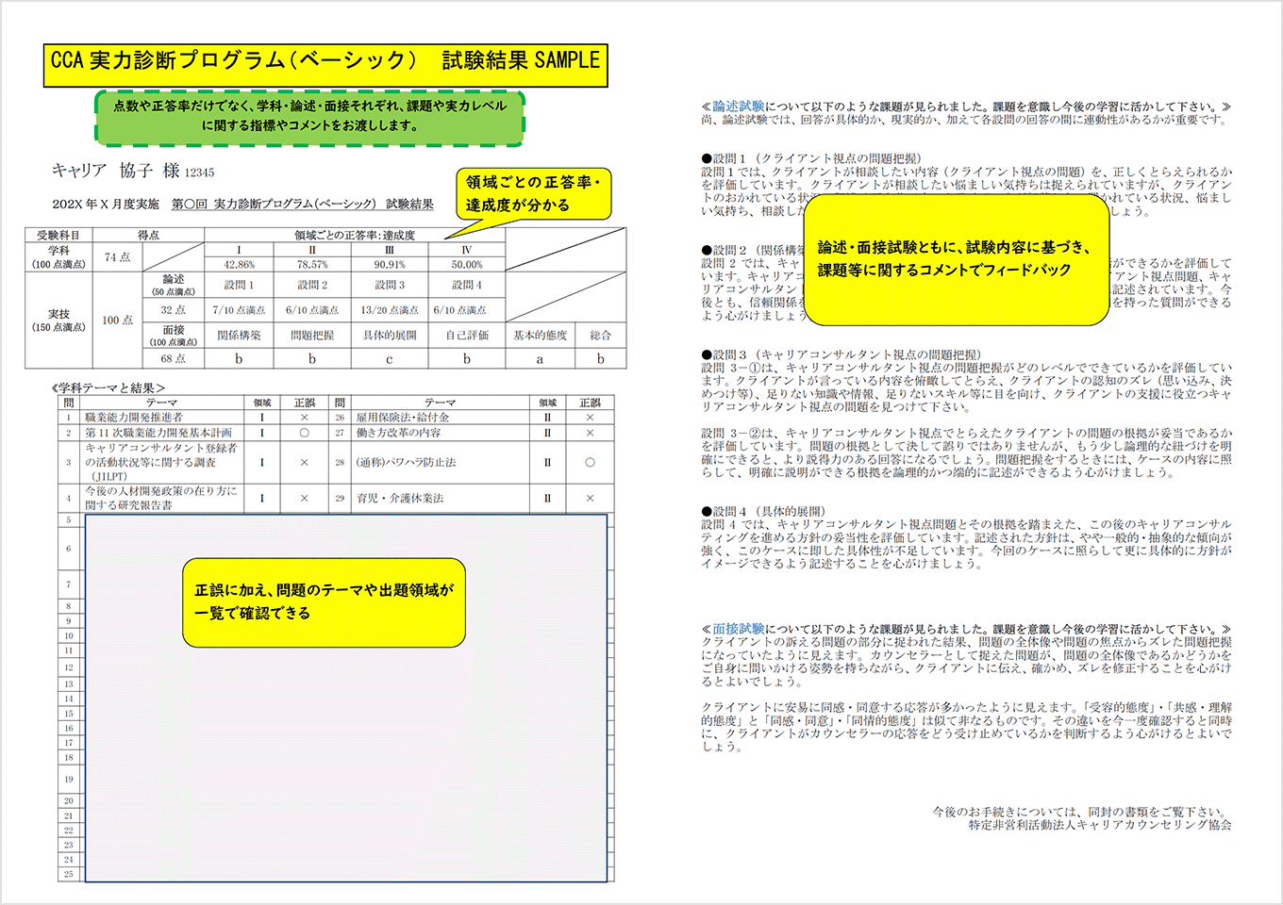Select the '68 点' interview score cell
The height and width of the screenshot is (905, 1283).
(174, 358)
